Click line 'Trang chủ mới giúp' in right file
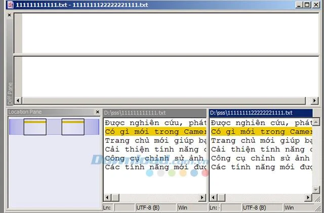Image resolution: width=324 pixels, height=213 pixels. point(261,140)
